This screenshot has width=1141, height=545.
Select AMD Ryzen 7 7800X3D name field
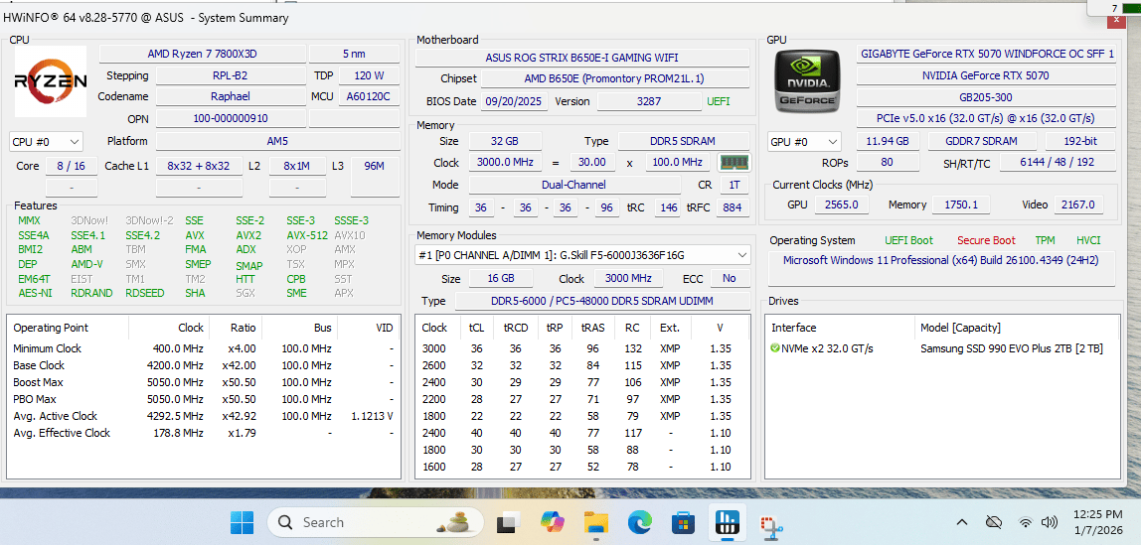(202, 54)
